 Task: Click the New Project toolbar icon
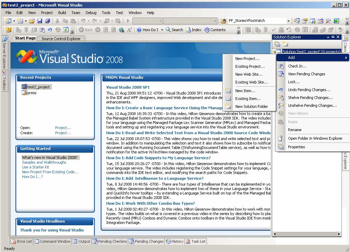pyautogui.click(x=9, y=21)
